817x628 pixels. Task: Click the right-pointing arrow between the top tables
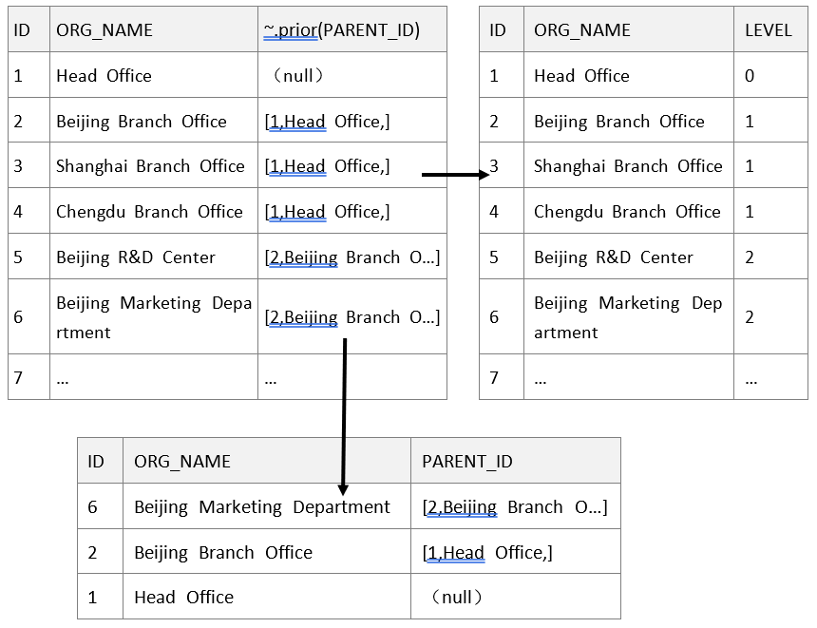(x=455, y=175)
